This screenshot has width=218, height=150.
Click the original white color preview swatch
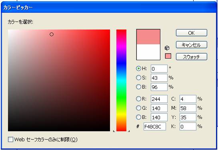click(148, 52)
